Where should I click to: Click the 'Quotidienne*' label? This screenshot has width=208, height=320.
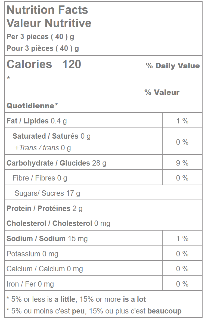pos(32,106)
